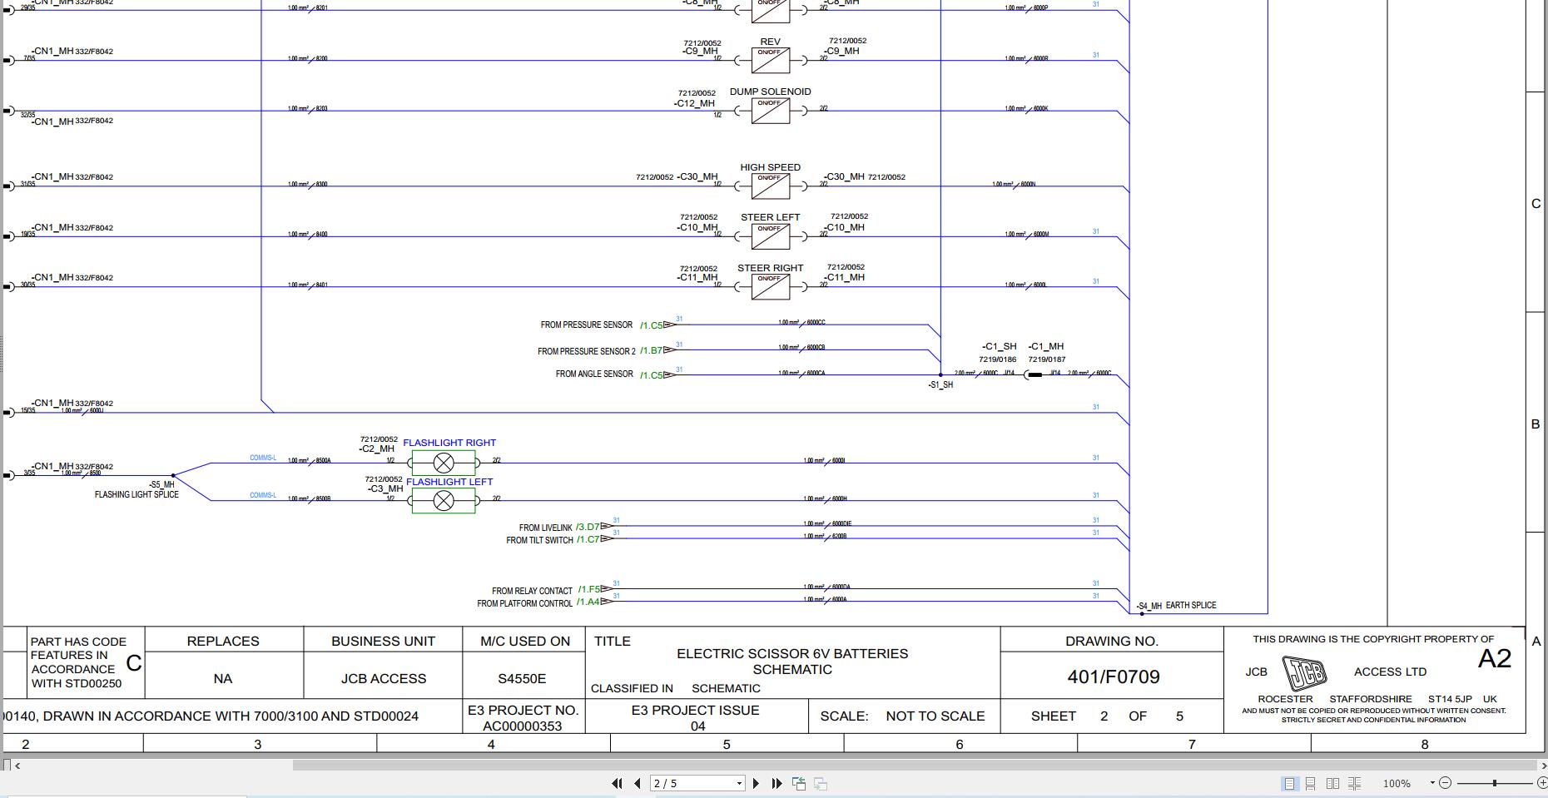The image size is (1548, 798).
Task: Click the STEER LEFT label
Action: [x=771, y=218]
